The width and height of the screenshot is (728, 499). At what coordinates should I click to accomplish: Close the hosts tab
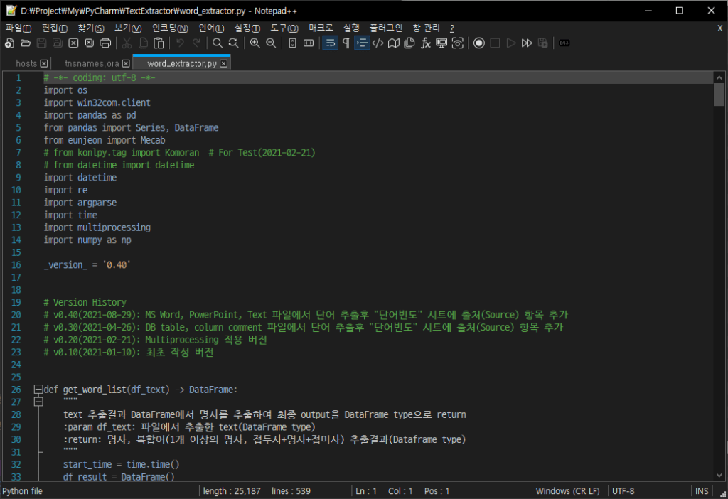[44, 63]
